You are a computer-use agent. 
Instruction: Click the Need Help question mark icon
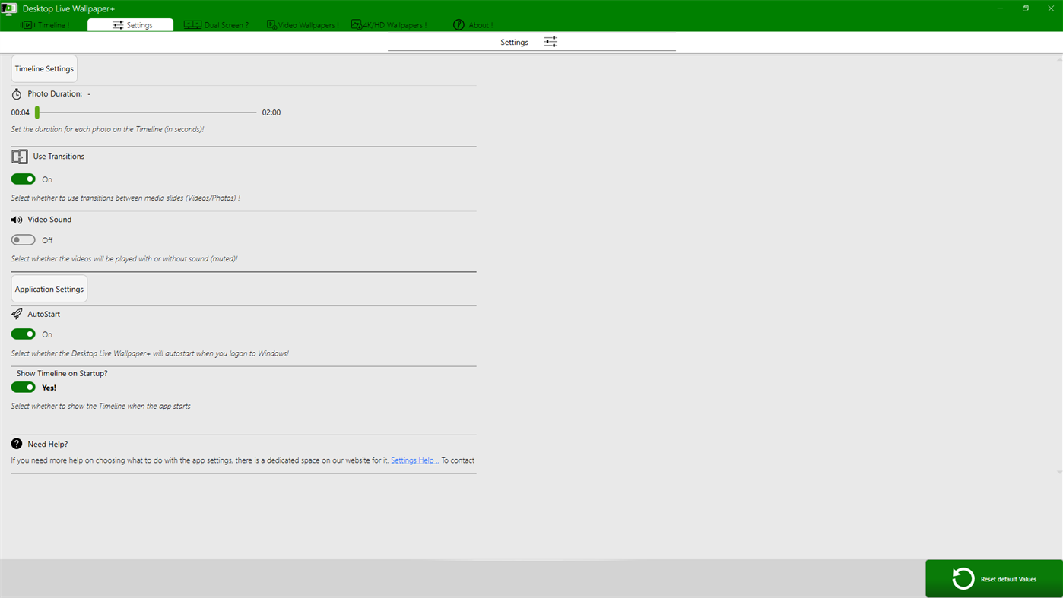15,443
